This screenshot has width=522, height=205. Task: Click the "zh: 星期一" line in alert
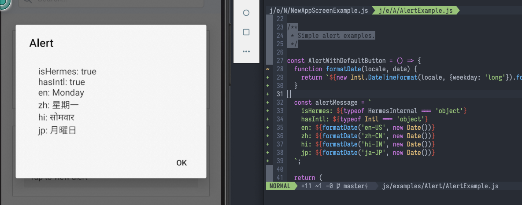[x=59, y=106]
